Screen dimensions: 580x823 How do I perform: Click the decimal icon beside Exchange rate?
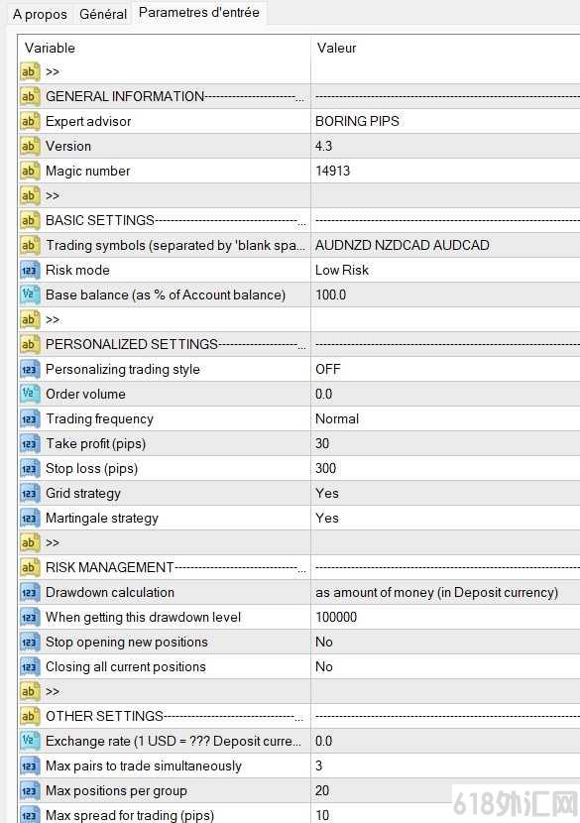[30, 741]
